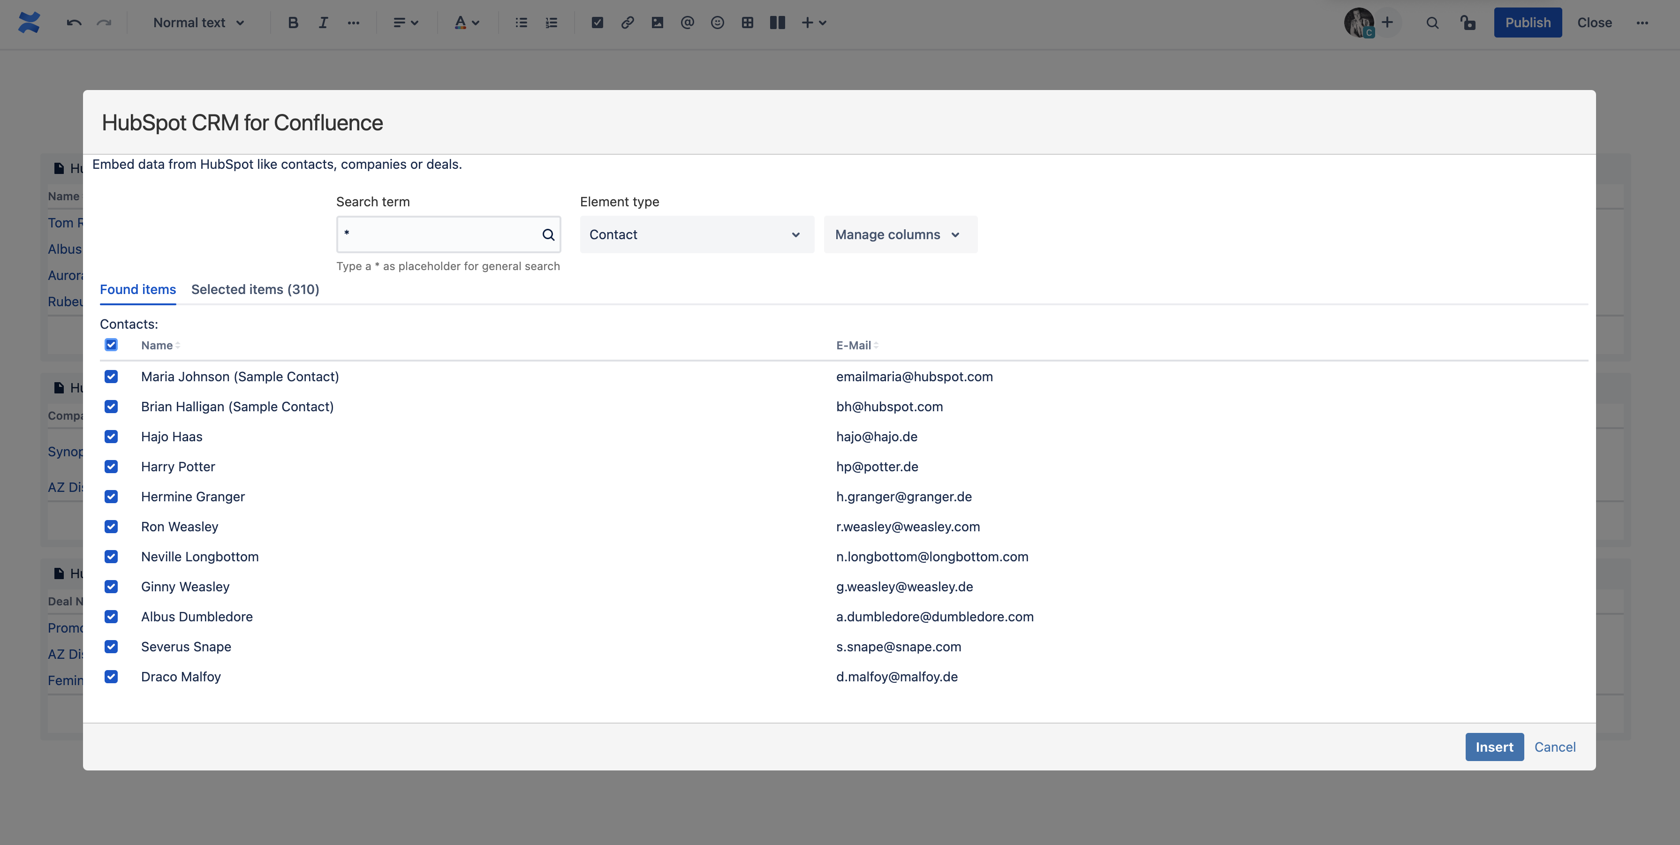
Task: Click the Confluence logo icon
Action: pyautogui.click(x=30, y=23)
